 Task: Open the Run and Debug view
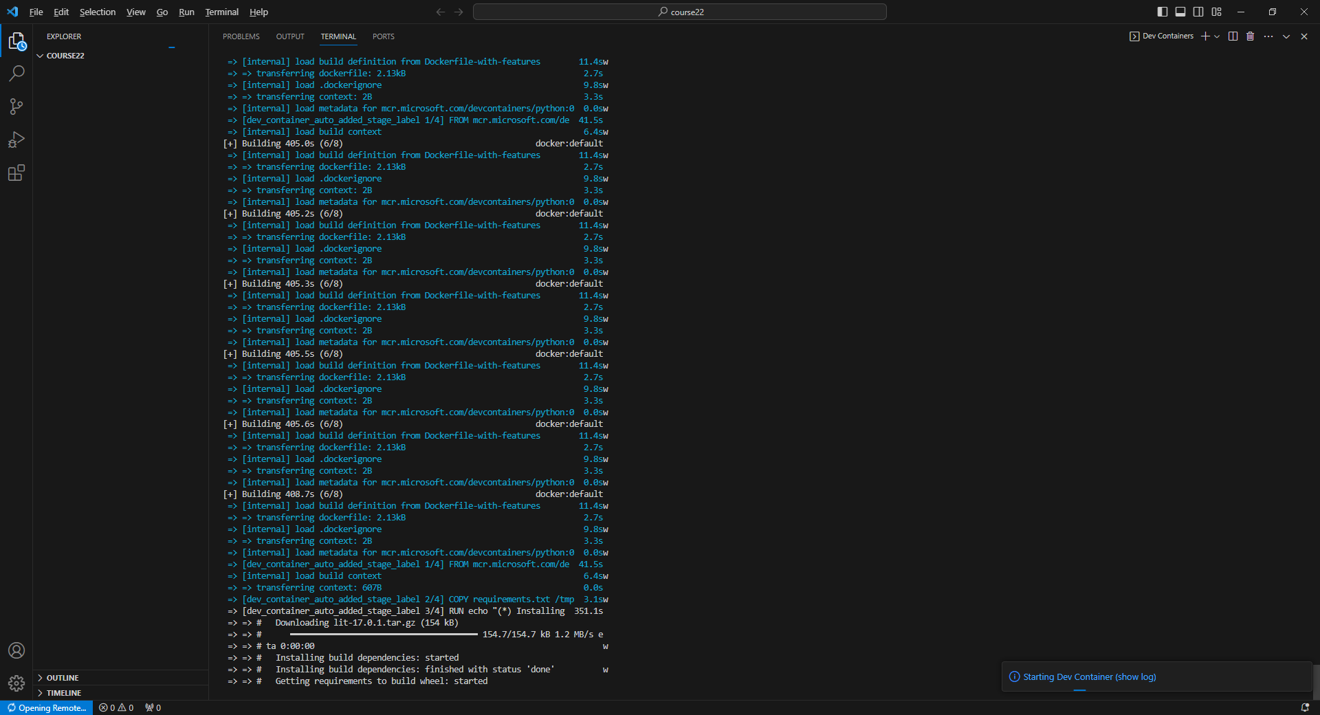click(16, 140)
